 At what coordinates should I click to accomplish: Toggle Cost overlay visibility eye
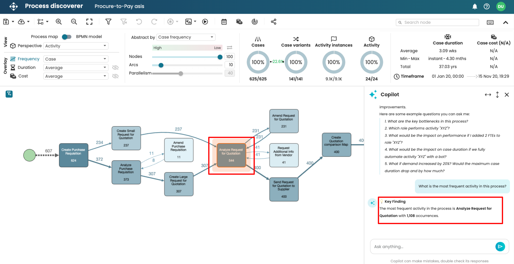115,76
